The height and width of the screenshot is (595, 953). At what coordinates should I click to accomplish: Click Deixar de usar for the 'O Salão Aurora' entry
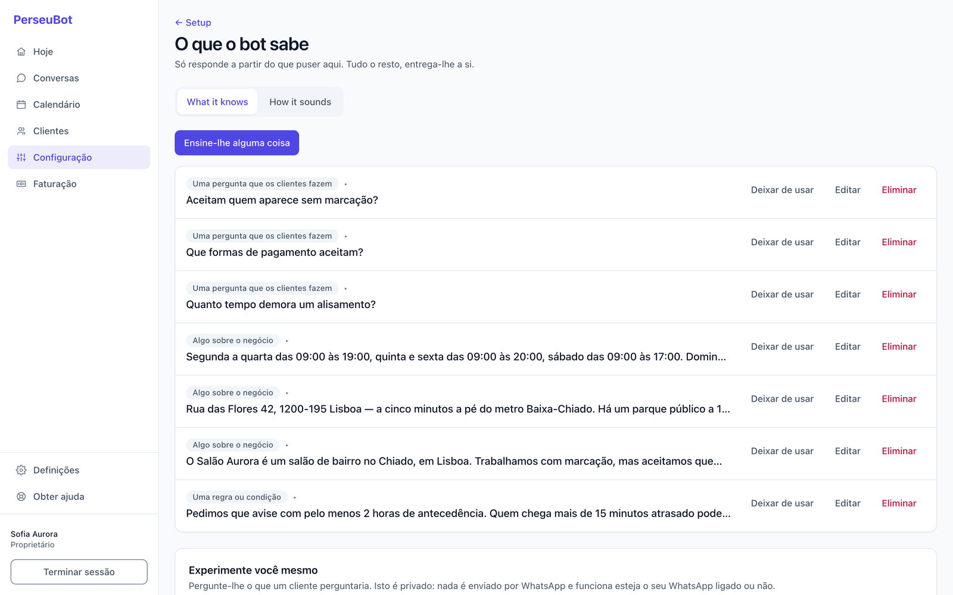[x=782, y=451]
